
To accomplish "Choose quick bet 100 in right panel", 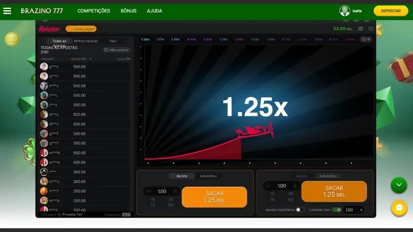I will [291, 200].
